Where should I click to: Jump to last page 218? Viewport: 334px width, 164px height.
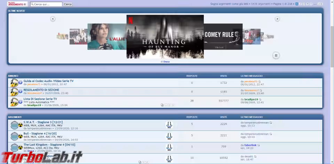pyautogui.click(x=320, y=4)
